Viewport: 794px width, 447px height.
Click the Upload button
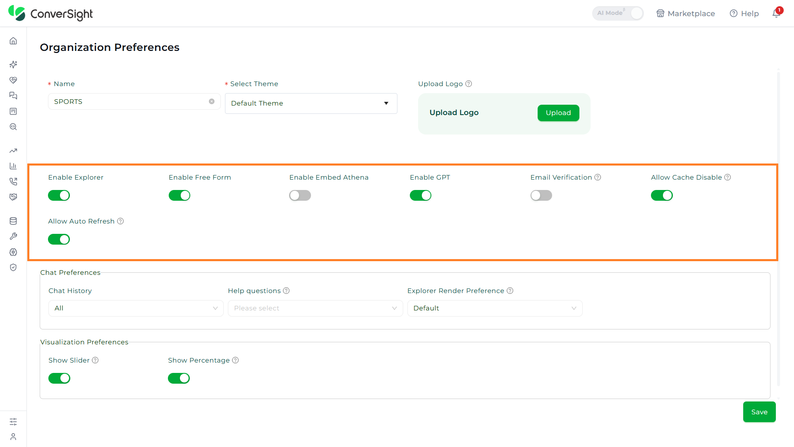[x=558, y=113]
